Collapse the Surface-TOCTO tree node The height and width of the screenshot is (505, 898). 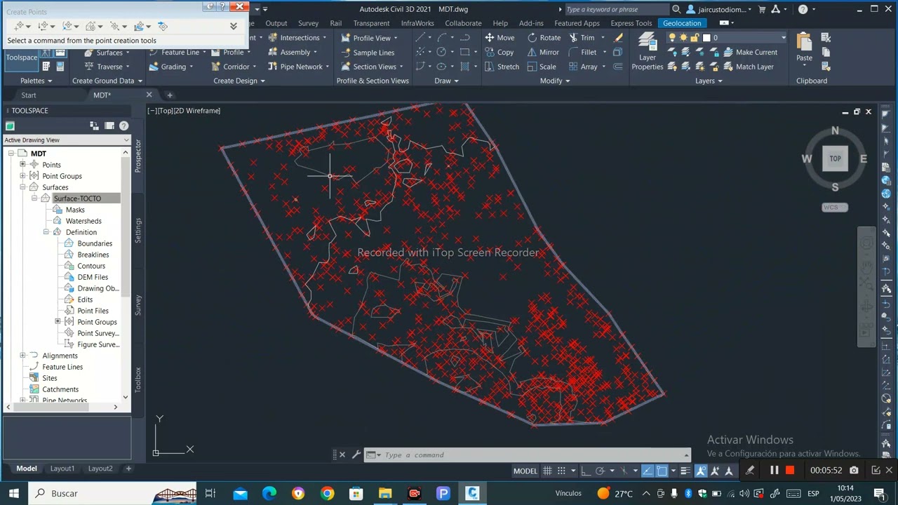click(x=34, y=198)
